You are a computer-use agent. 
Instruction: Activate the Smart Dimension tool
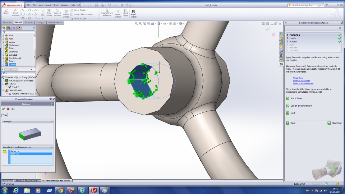pos(15,13)
